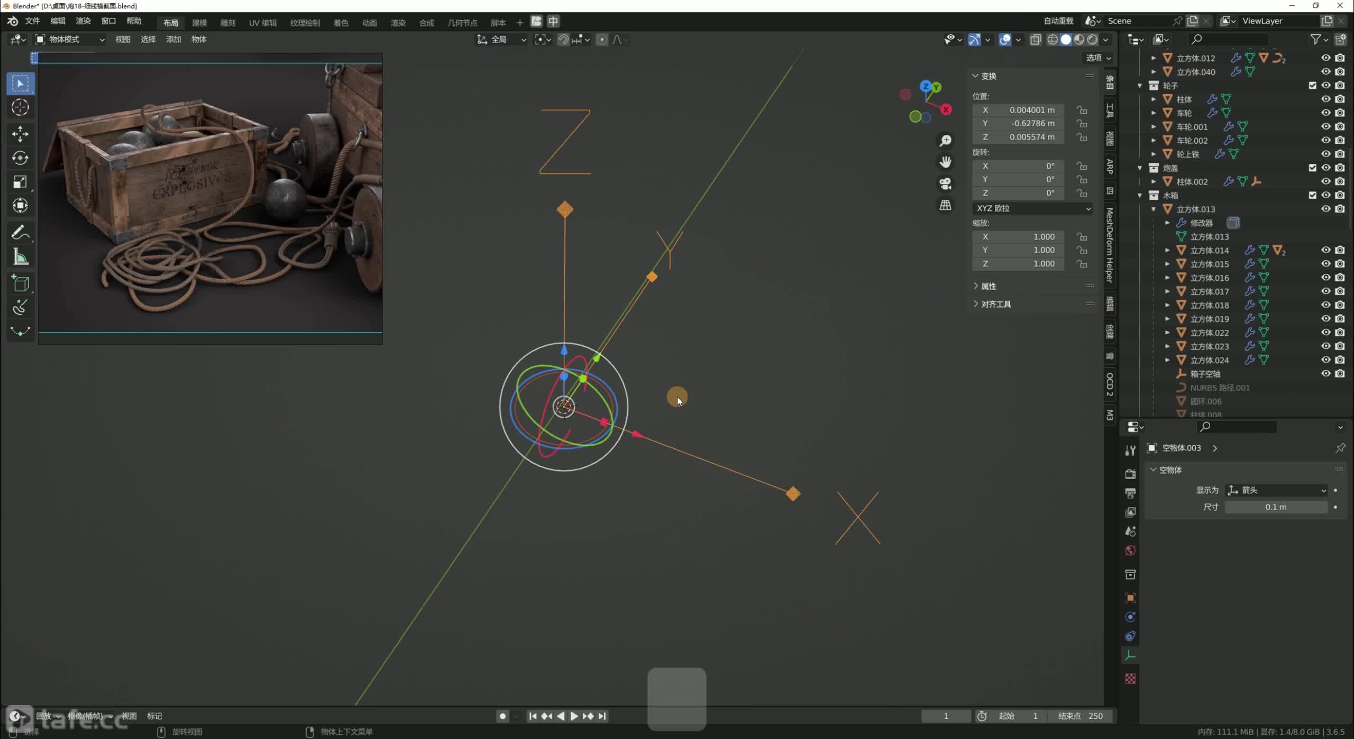
Task: Uncheck the 木箱 collection checkbox
Action: 1312,196
